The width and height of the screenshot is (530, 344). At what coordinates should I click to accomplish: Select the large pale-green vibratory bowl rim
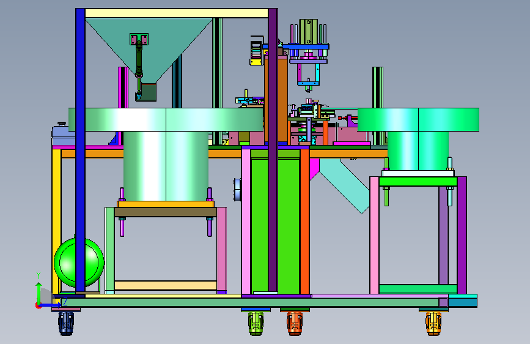pyautogui.click(x=166, y=119)
